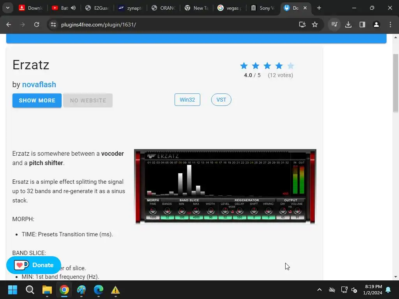
Task: Switch to the Download tab with red icon
Action: coord(30,8)
